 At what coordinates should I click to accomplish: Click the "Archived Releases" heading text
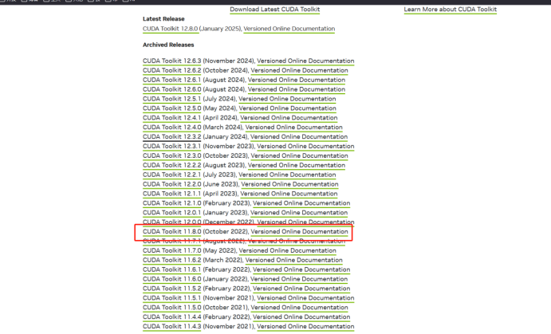click(x=168, y=45)
